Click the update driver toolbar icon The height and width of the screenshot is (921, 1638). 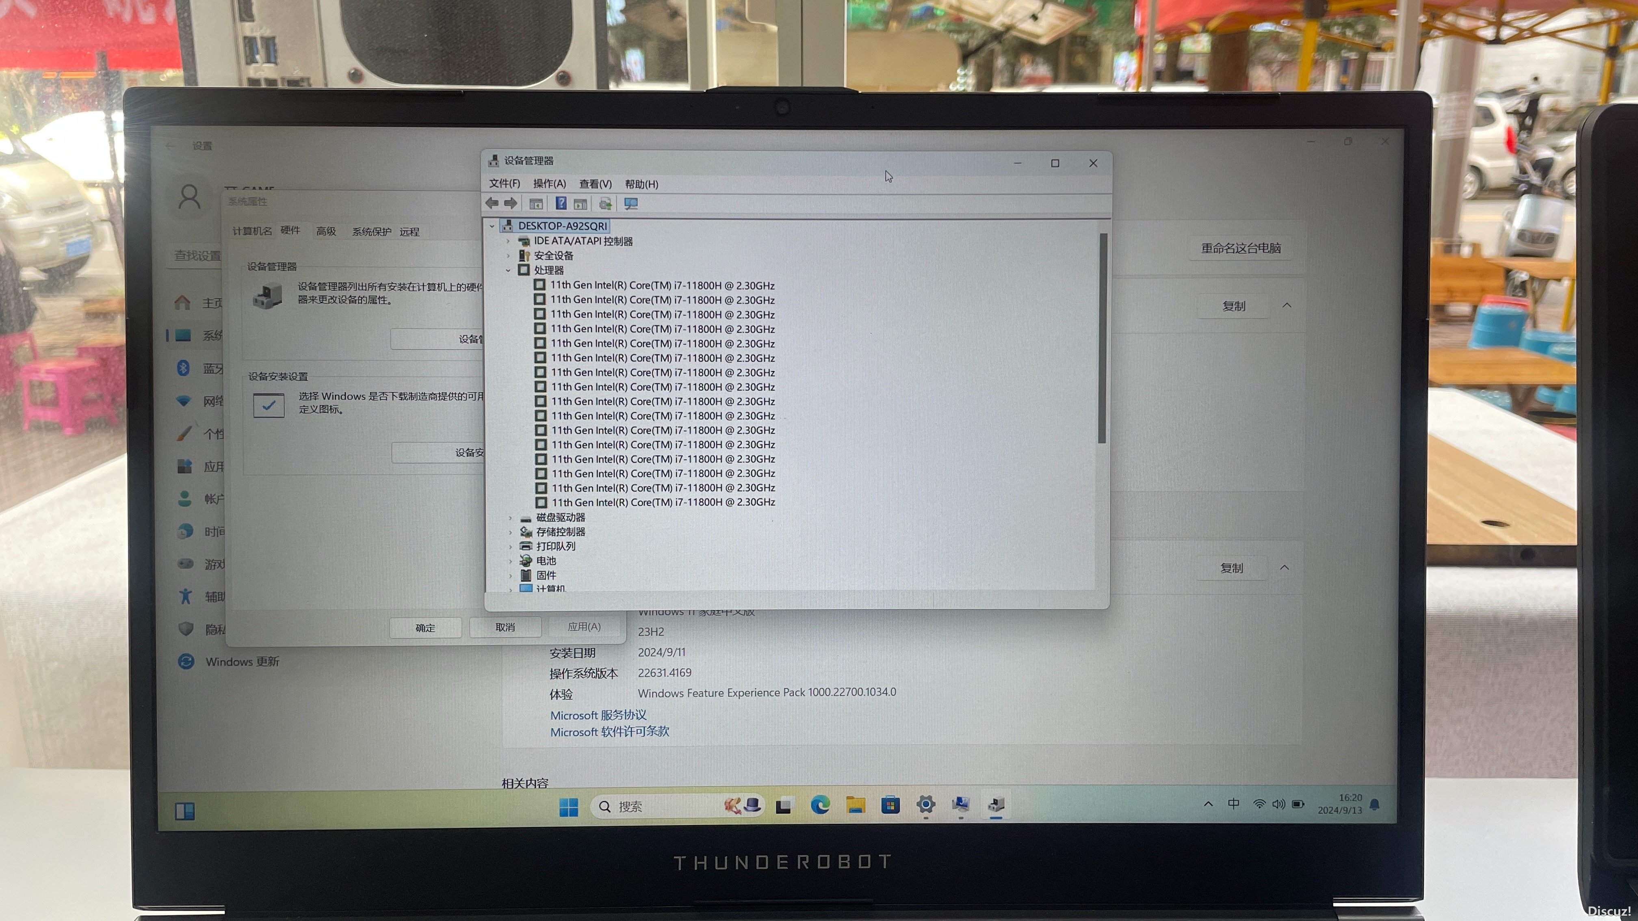605,204
